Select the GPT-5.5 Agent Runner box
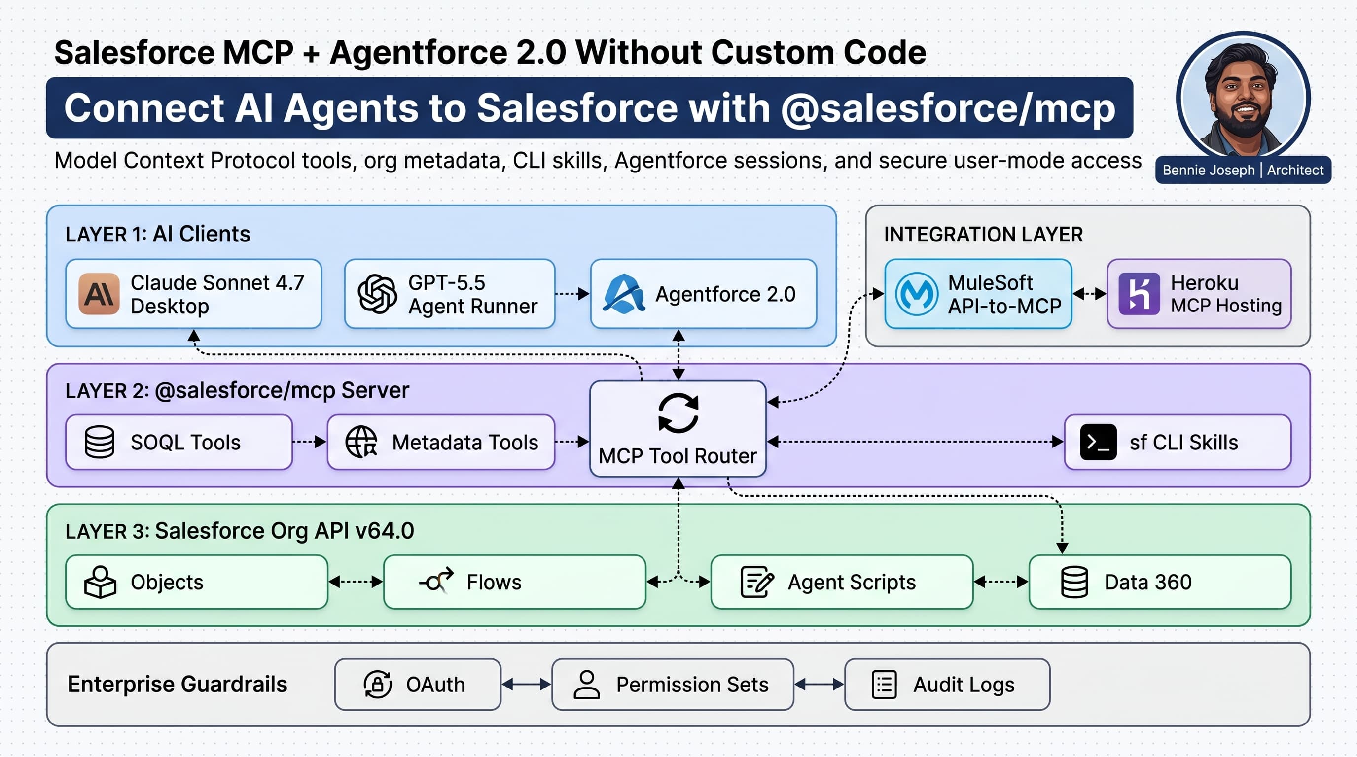Screen dimensions: 1357x757 point(450,294)
